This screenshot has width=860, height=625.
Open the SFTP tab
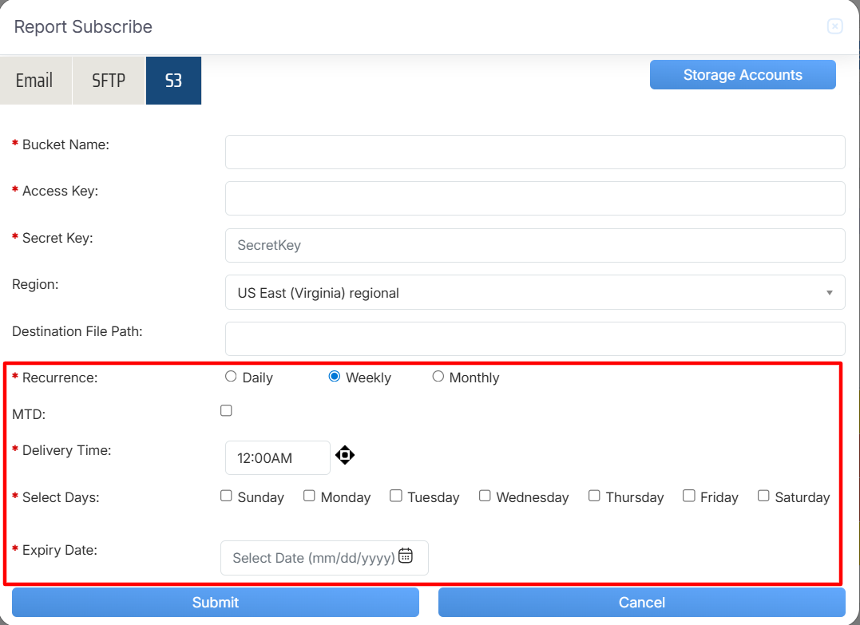[x=109, y=81]
